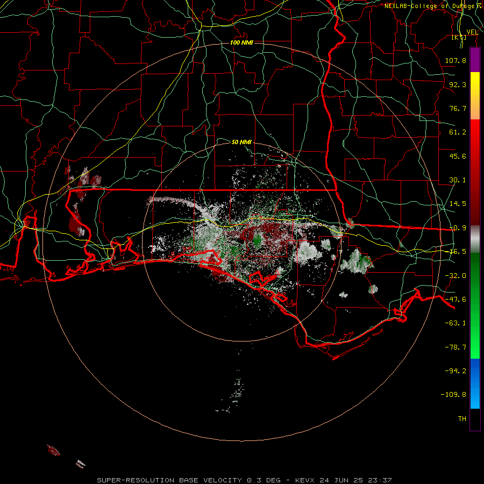Select the 14.5 velocity scale value
The image size is (484, 484).
[x=458, y=204]
